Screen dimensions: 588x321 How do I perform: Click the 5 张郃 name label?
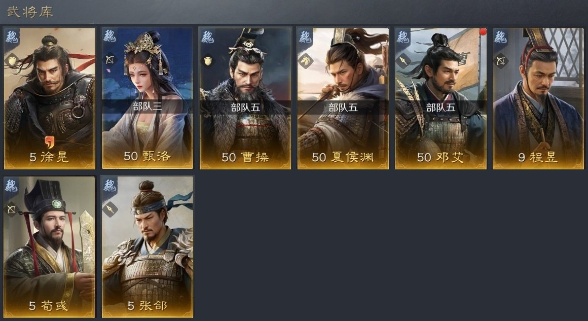147,306
